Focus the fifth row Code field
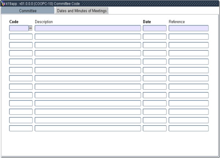The height and width of the screenshot is (158, 220). pyautogui.click(x=21, y=62)
